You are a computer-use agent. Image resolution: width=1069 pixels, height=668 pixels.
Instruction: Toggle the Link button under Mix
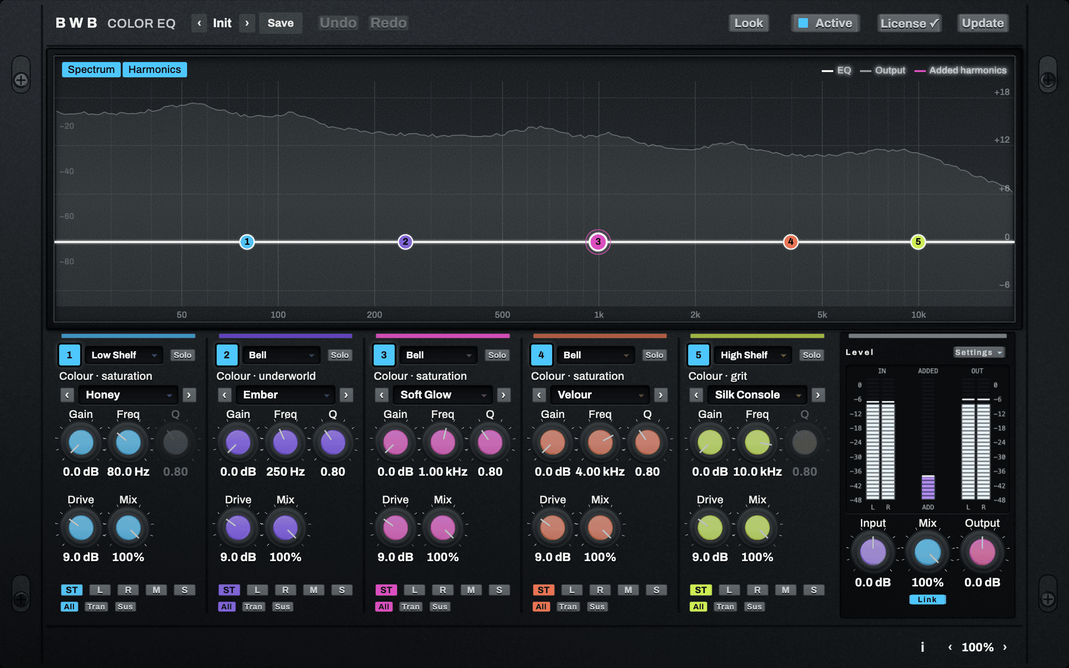tap(927, 599)
